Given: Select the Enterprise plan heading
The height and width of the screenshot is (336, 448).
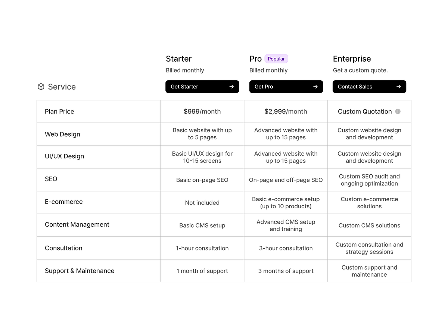Looking at the screenshot, I should coord(352,59).
